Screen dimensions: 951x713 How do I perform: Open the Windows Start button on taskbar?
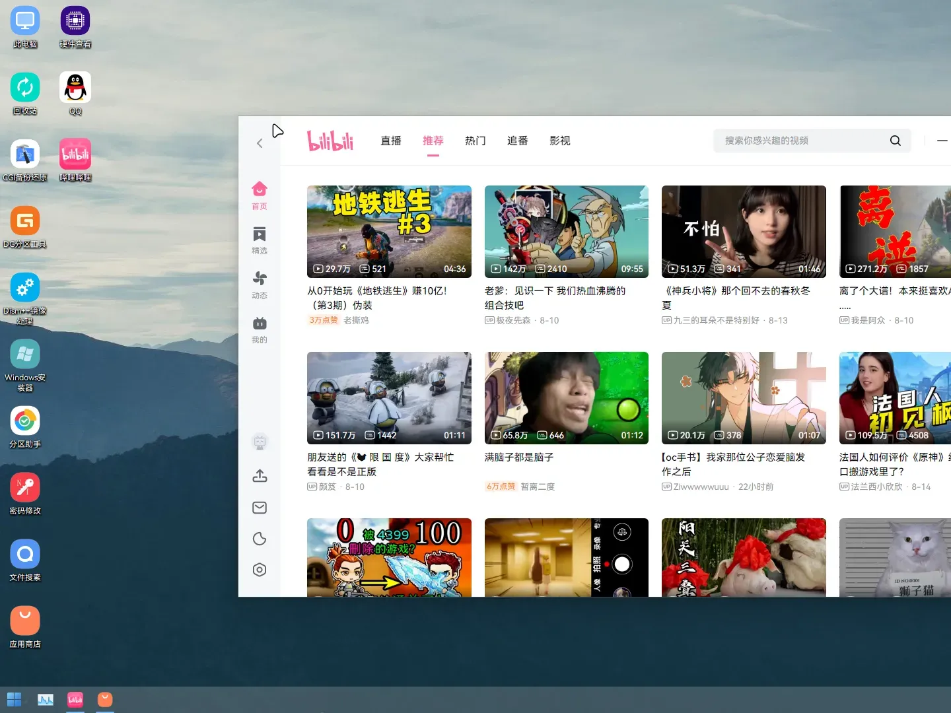[x=13, y=698]
